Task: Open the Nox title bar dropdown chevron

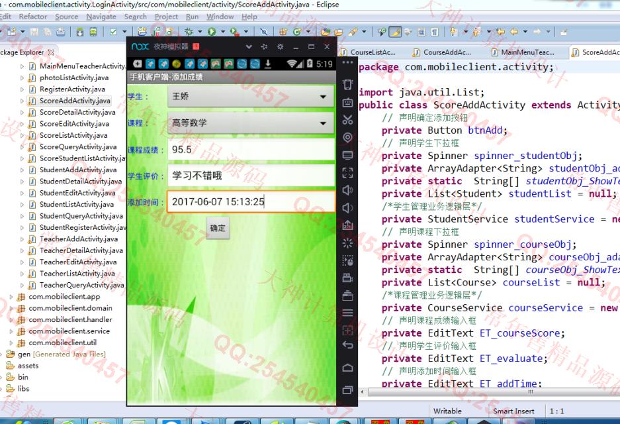Action: tap(249, 47)
